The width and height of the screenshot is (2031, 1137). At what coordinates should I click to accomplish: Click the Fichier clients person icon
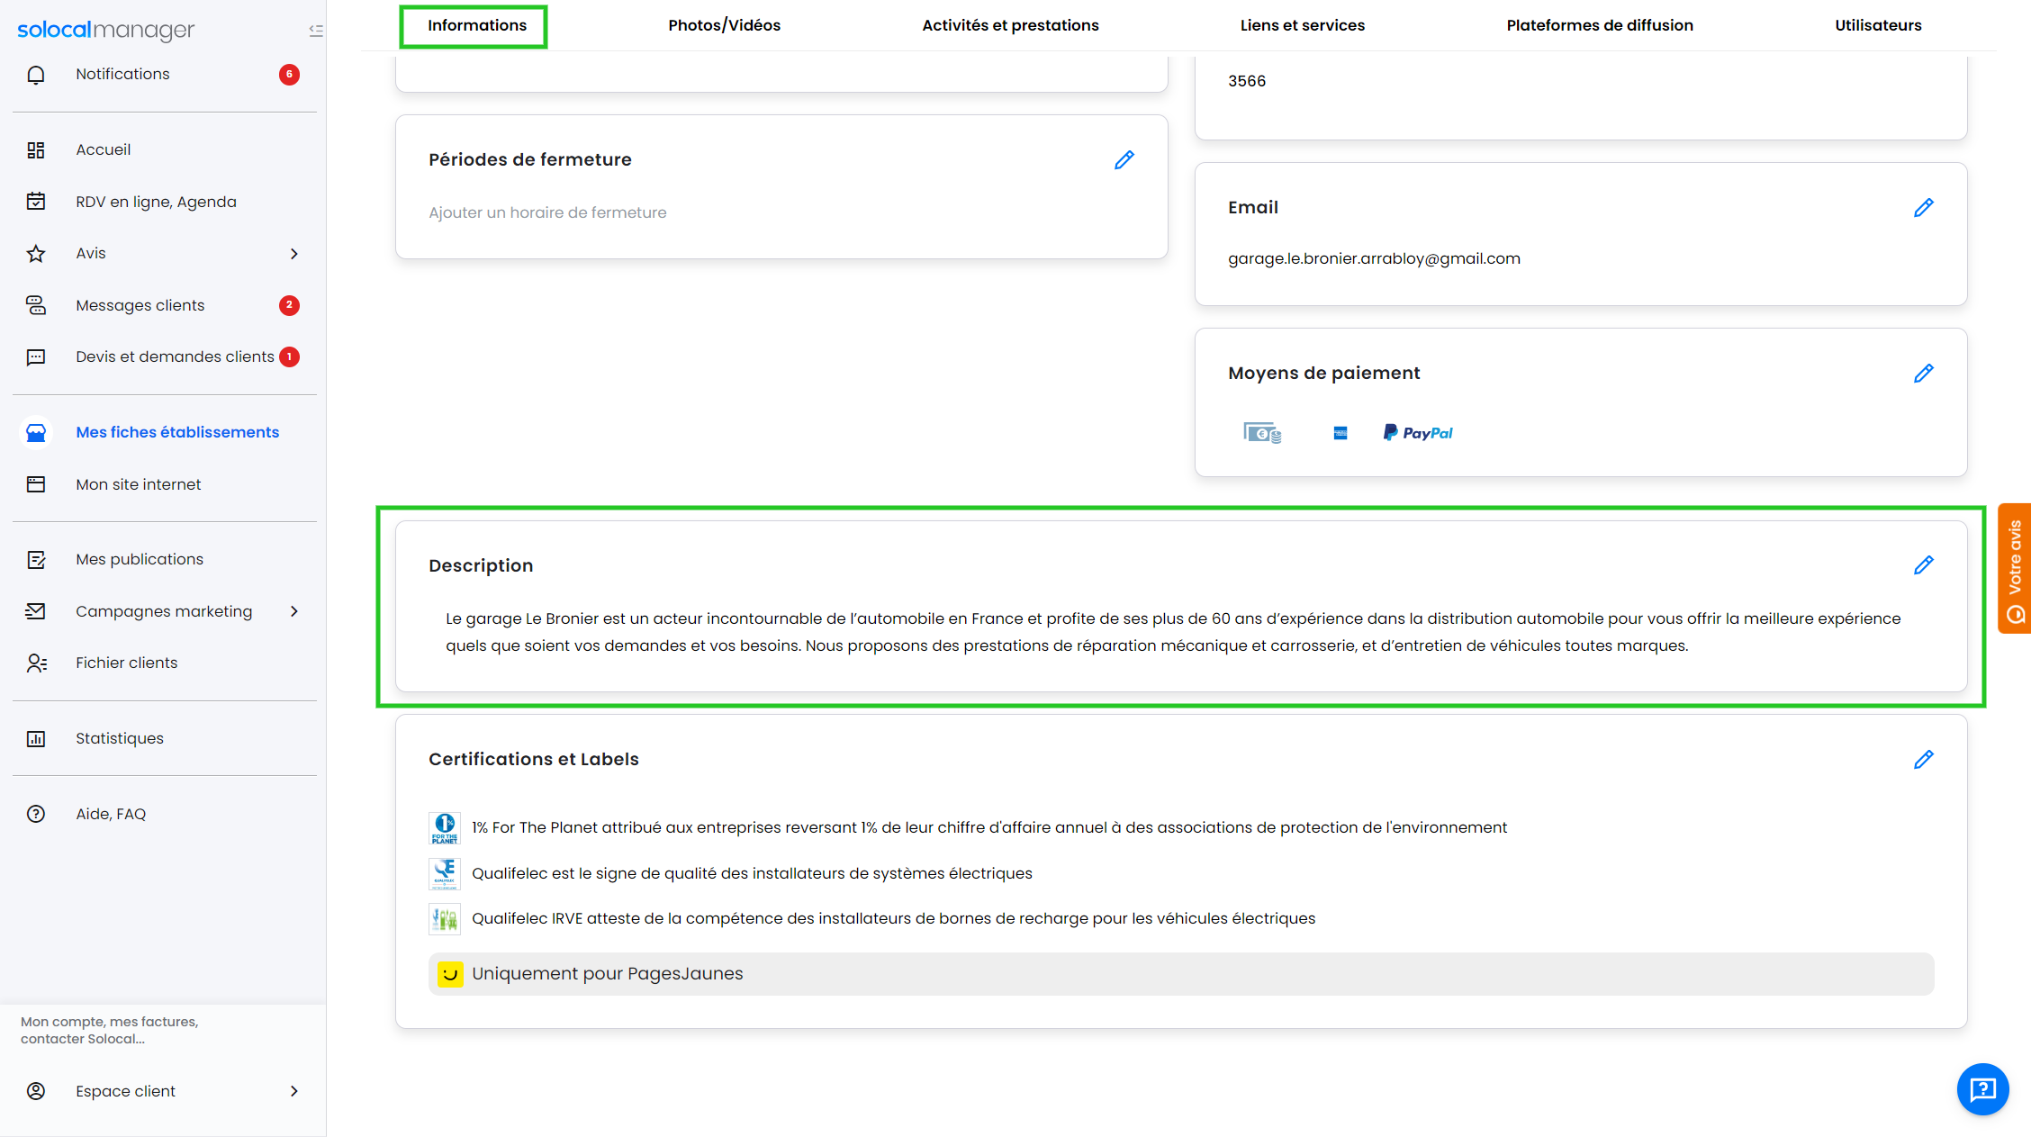[x=36, y=663]
